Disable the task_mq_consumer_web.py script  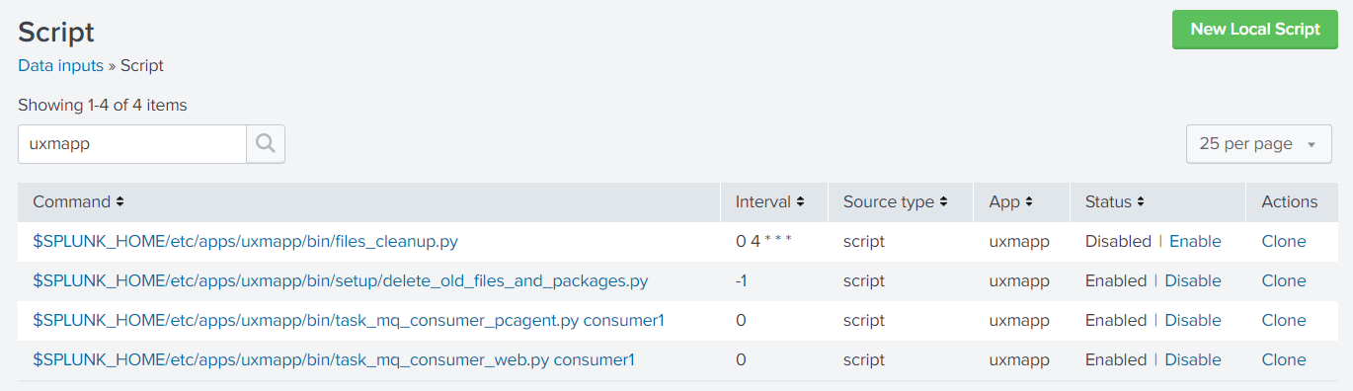(1193, 360)
